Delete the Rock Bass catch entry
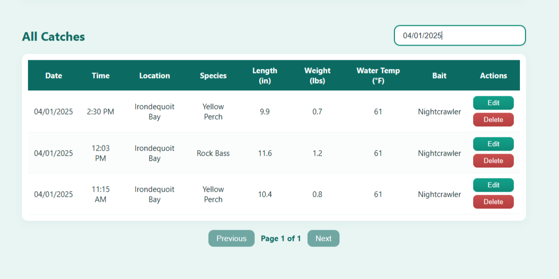This screenshot has height=279, width=559. coord(493,161)
